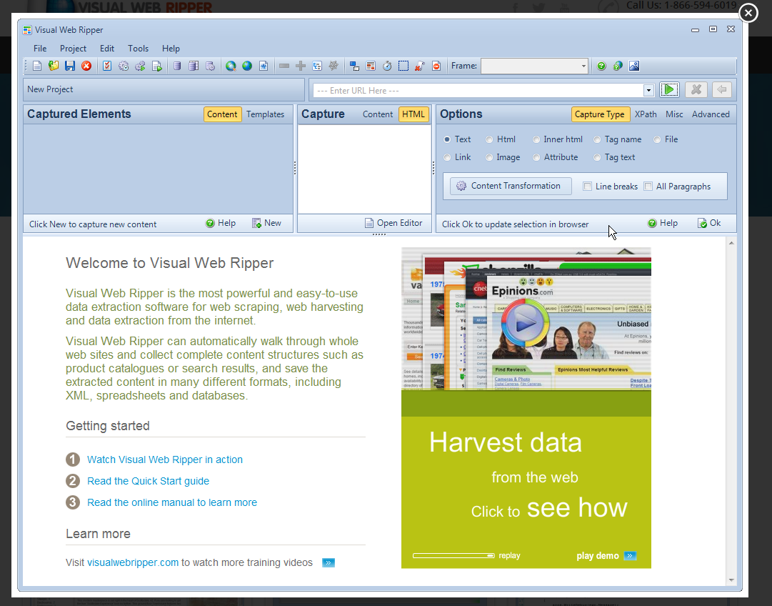Screen dimensions: 772x606
Task: Click the database with gear icon
Action: tap(210, 66)
